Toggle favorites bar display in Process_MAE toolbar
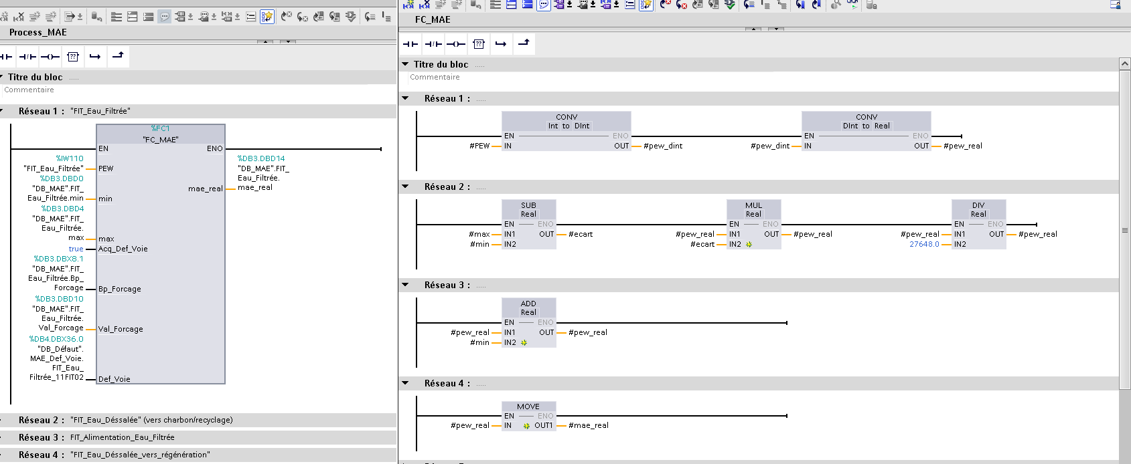Screen dimensions: 1131x464 (267, 17)
